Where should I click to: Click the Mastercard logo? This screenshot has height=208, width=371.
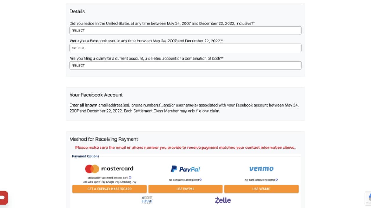[109, 168]
